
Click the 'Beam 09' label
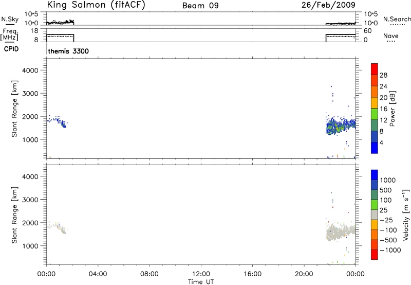[200, 6]
